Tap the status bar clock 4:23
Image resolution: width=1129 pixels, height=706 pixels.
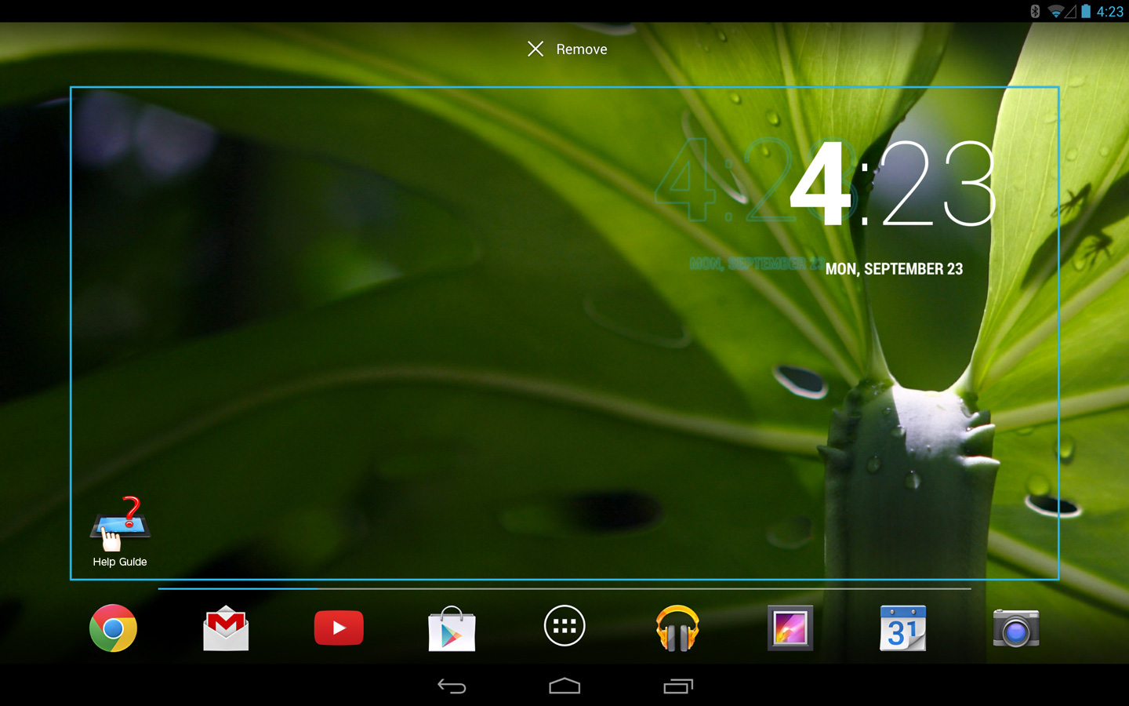coord(1109,11)
